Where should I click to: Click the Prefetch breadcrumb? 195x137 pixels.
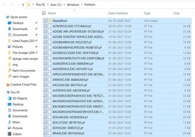coord(90,5)
